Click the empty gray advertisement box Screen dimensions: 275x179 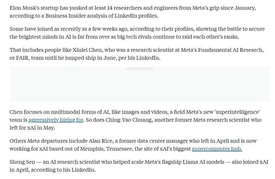(140, 87)
